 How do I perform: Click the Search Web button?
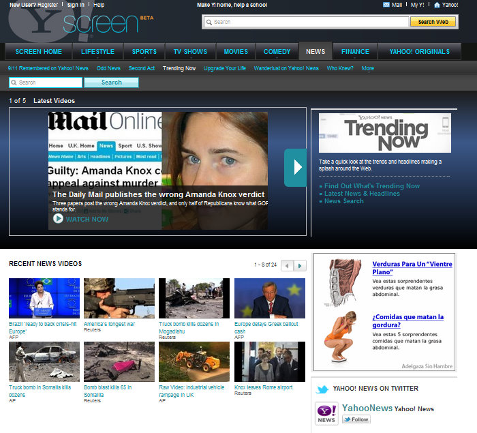[x=433, y=22]
